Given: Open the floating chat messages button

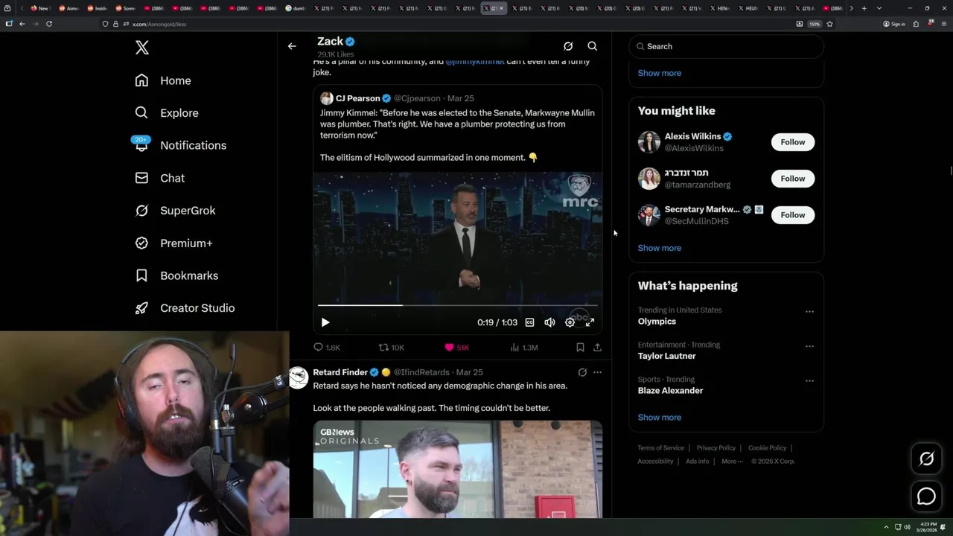Looking at the screenshot, I should pos(926,497).
